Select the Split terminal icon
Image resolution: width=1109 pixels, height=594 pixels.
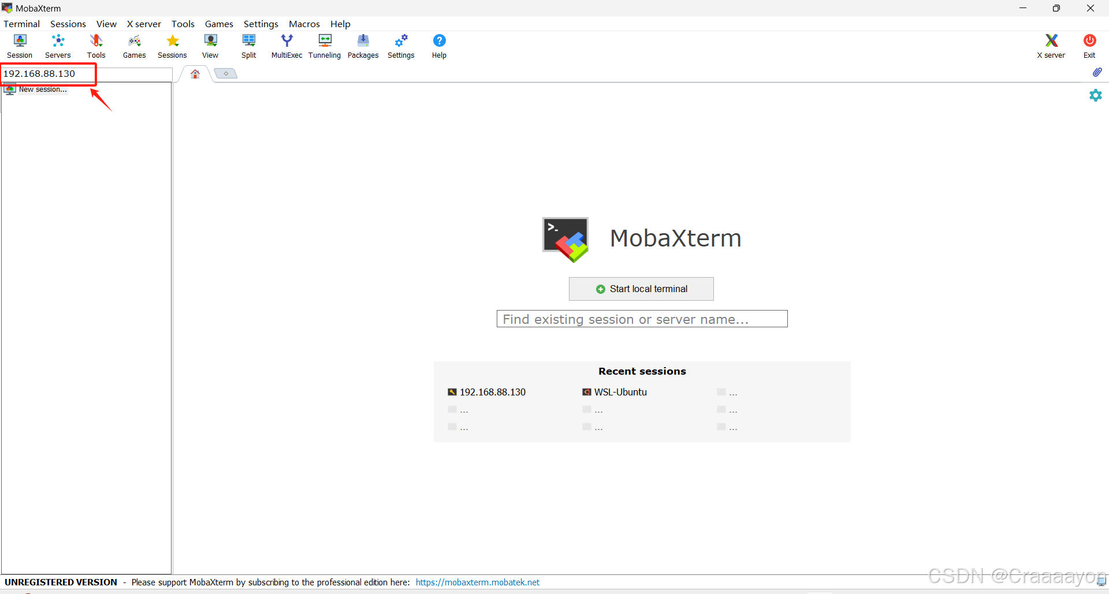[x=248, y=46]
